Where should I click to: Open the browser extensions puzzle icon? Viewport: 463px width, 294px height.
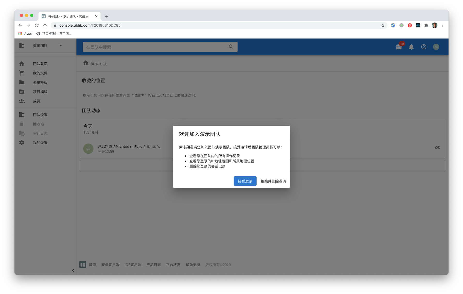pos(426,25)
